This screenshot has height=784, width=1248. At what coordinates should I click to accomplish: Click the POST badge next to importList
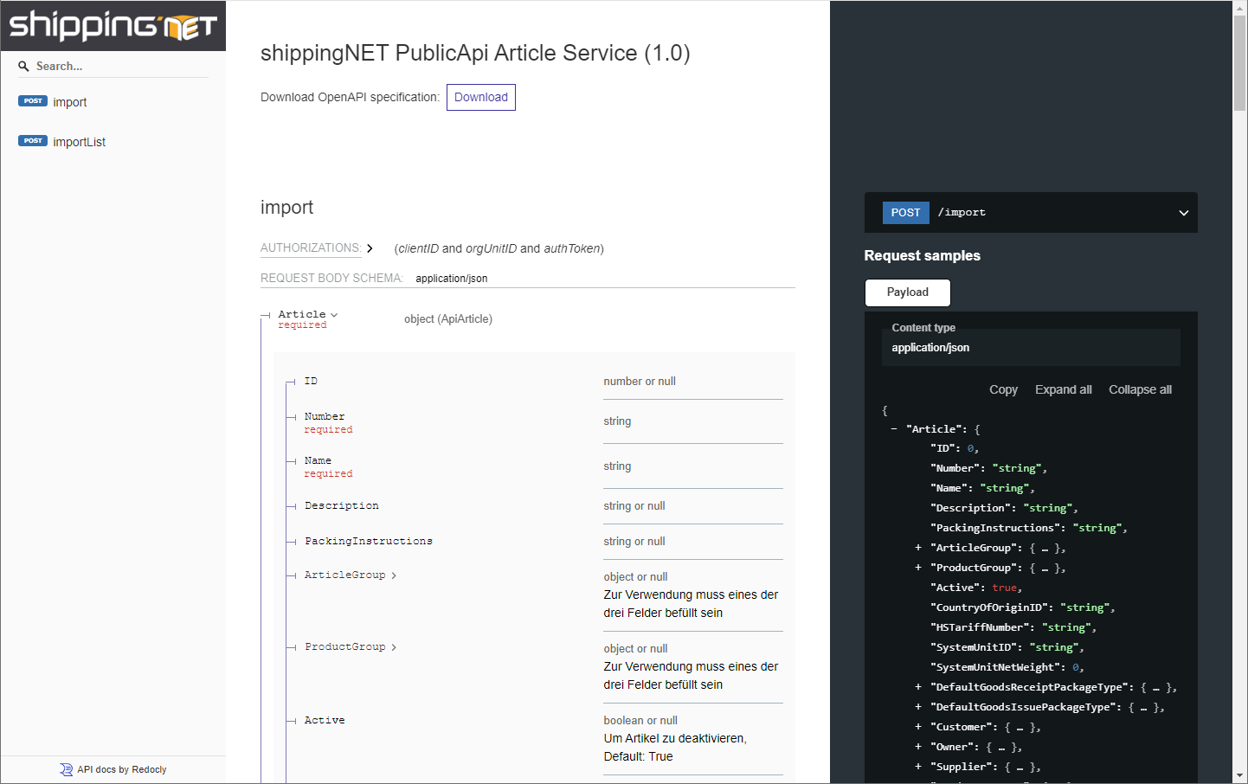tap(33, 140)
